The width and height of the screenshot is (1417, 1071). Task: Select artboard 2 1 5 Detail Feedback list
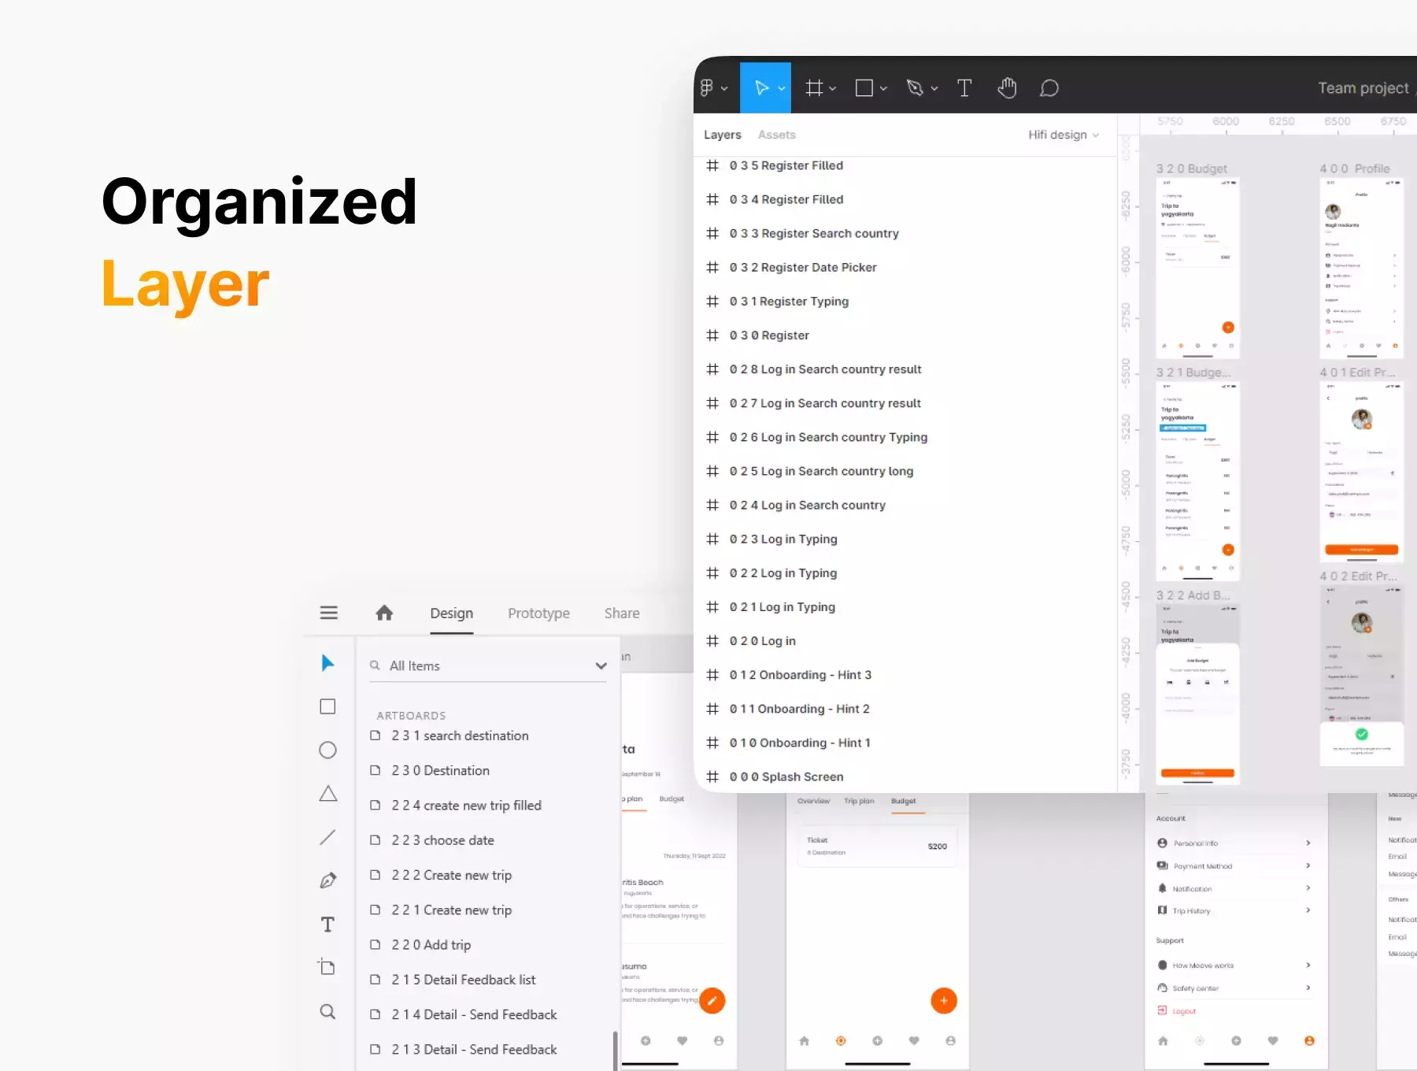488,980
